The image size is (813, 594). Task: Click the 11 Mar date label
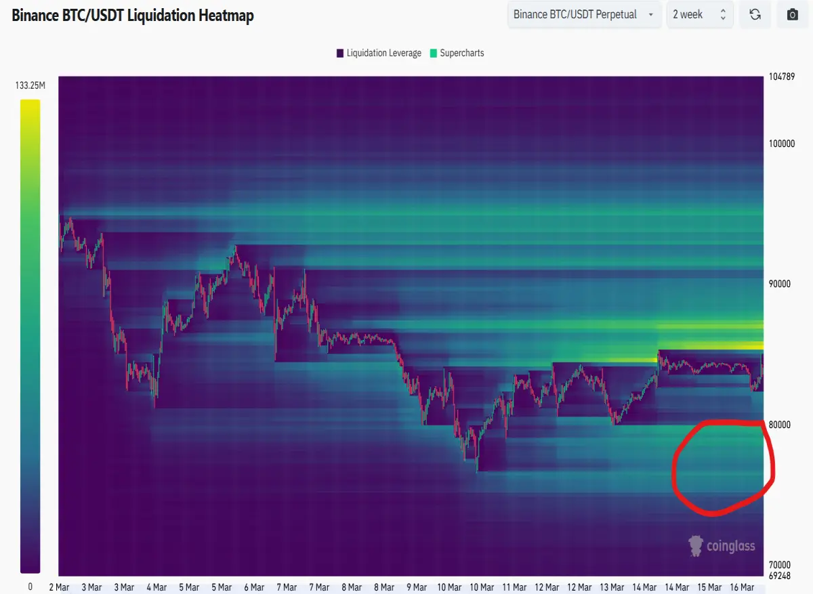click(x=514, y=587)
